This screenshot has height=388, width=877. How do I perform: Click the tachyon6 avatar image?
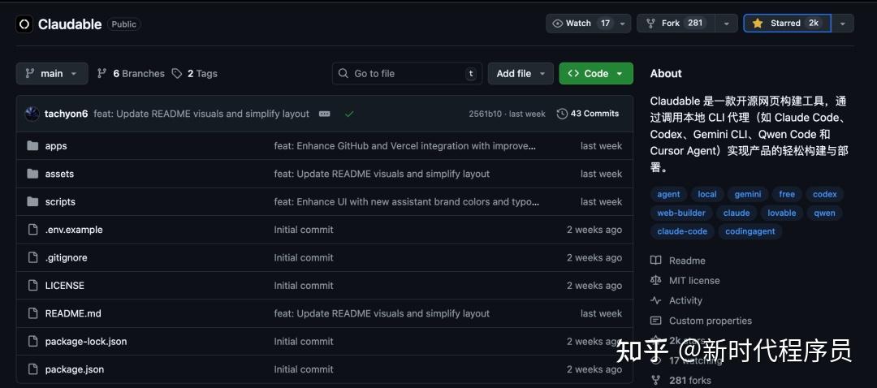tap(32, 114)
